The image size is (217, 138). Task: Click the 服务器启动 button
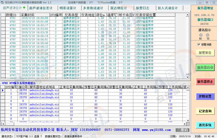pos(205,68)
